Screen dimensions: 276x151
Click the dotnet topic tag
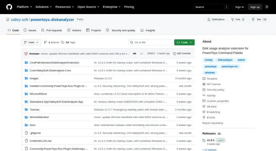click(241, 60)
